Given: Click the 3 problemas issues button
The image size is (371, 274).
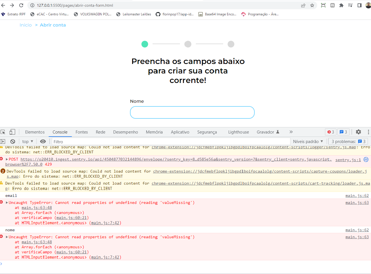Looking at the screenshot, I should coord(348,142).
